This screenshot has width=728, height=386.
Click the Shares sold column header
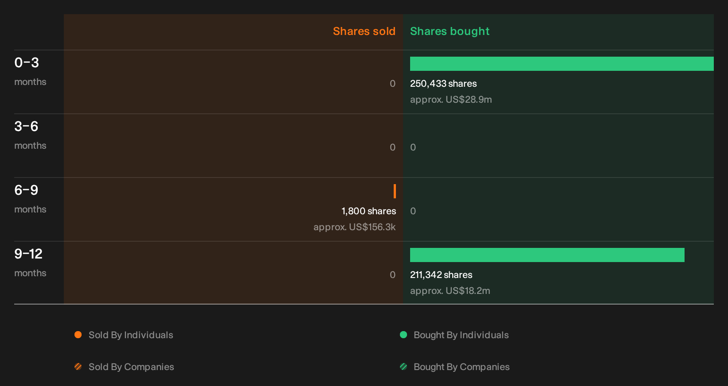pyautogui.click(x=364, y=31)
